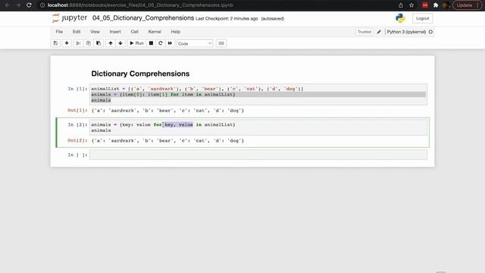485x273 pixels.
Task: Click the Last Checkpoint text
Action: tap(227, 18)
